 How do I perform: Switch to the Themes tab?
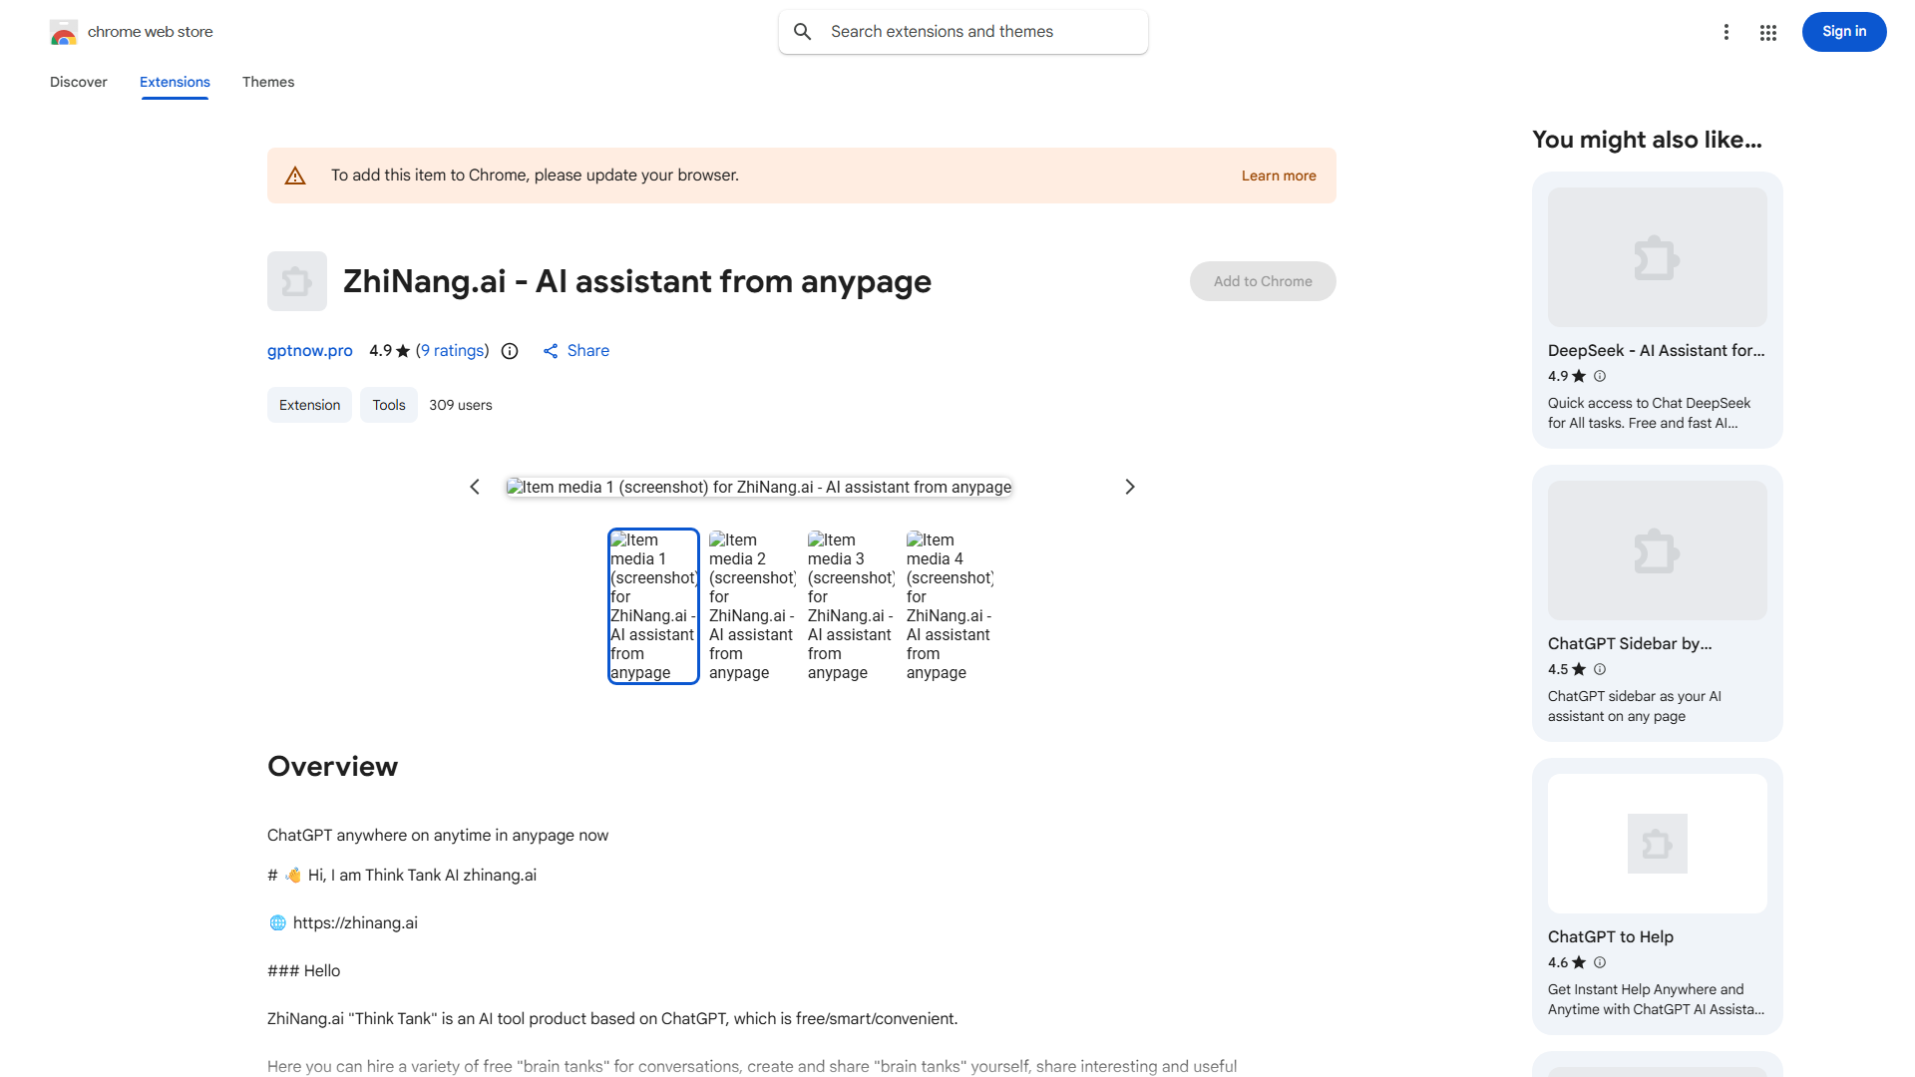(x=268, y=82)
